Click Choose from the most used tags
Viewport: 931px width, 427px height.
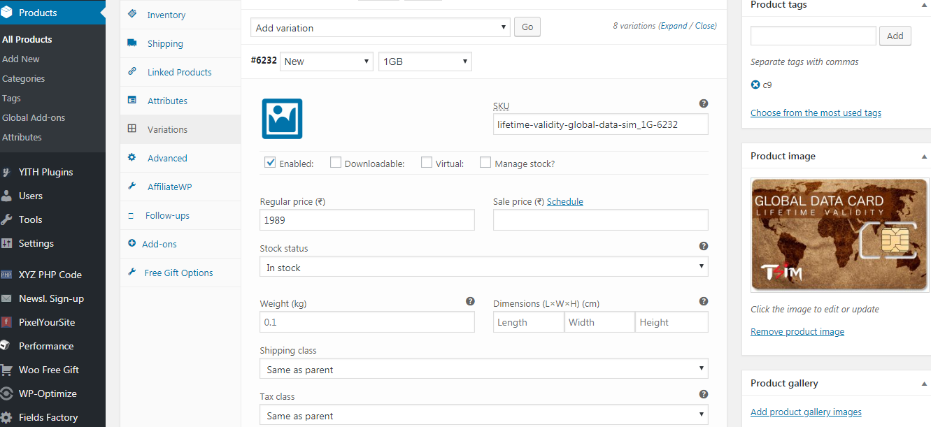pos(816,113)
